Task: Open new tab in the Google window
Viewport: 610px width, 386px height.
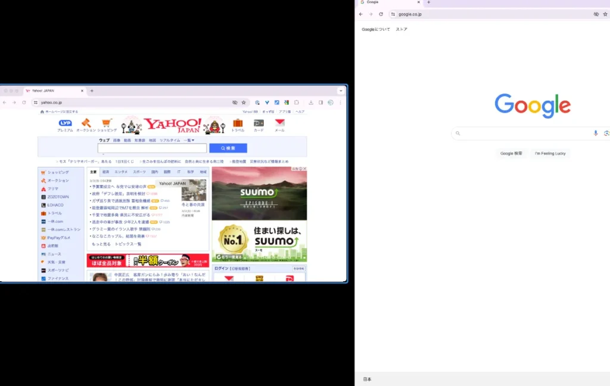Action: (x=429, y=2)
